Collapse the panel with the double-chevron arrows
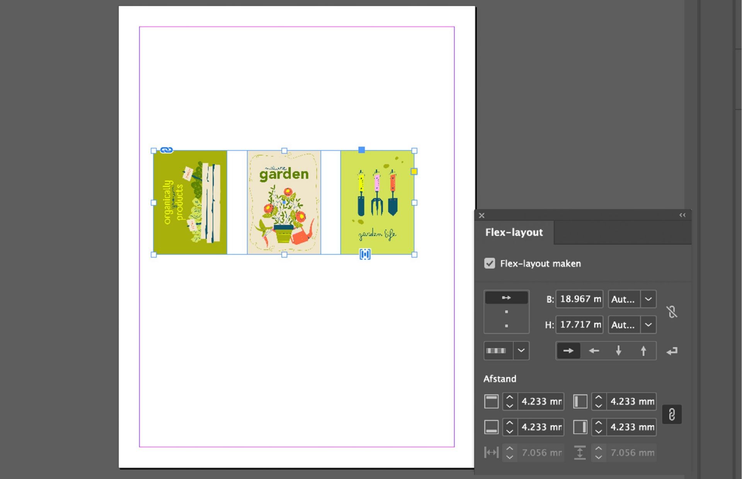742x479 pixels. click(682, 215)
